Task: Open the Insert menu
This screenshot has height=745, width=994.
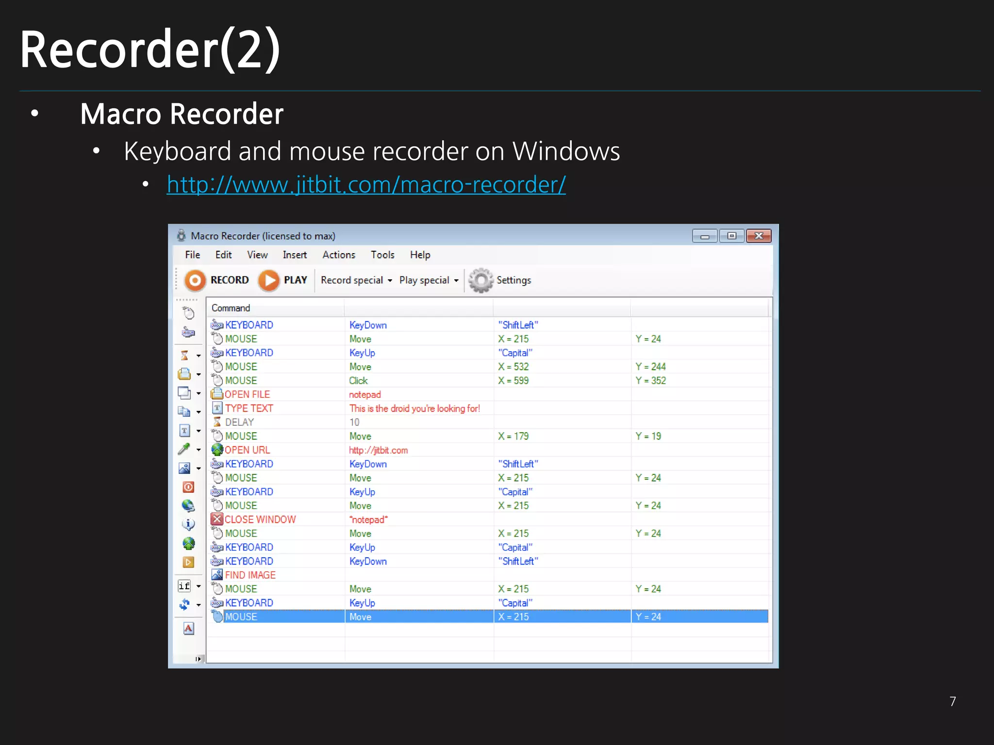Action: coord(295,255)
